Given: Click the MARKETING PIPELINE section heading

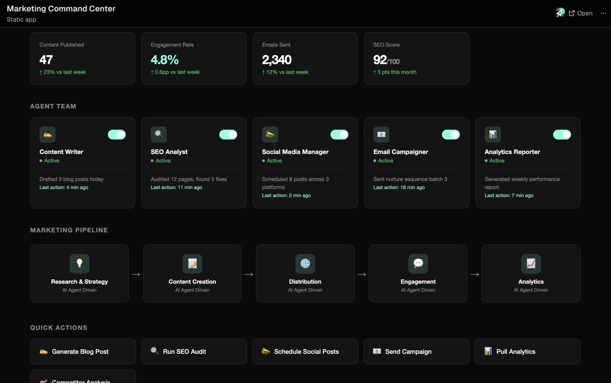Looking at the screenshot, I should coord(69,230).
